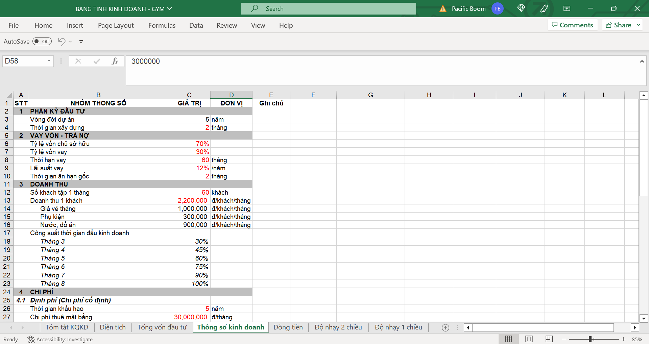Click the Insert Function fx icon
This screenshot has height=344, width=649.
(115, 61)
